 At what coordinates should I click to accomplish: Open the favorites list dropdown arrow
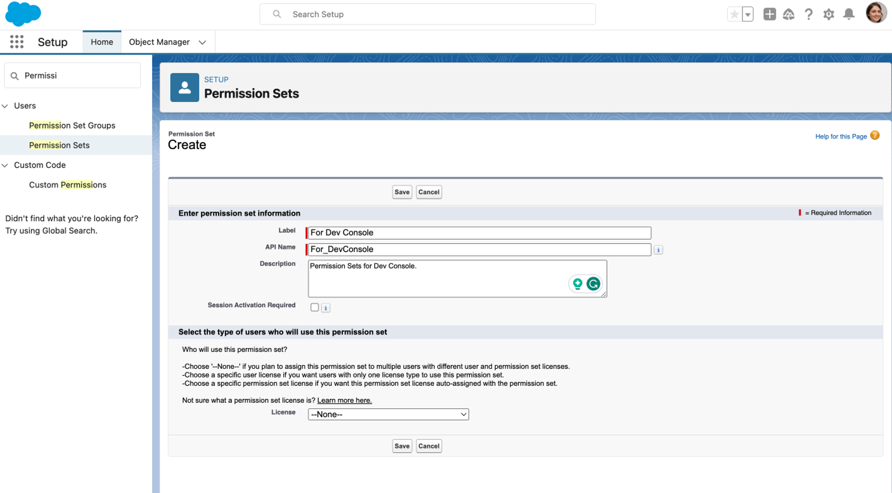[x=748, y=14]
